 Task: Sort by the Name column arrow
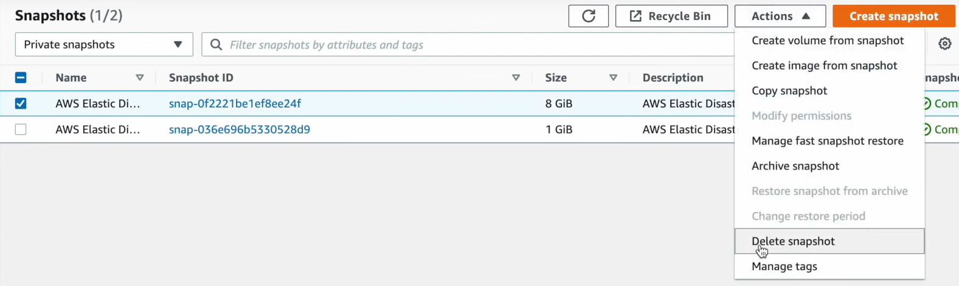(x=140, y=78)
